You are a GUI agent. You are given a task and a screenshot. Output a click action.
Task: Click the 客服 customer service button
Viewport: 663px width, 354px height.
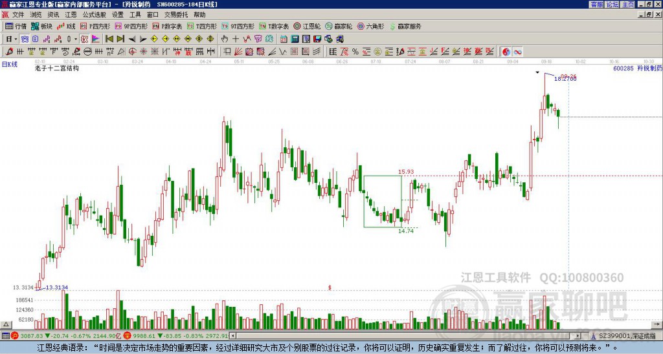click(x=597, y=5)
